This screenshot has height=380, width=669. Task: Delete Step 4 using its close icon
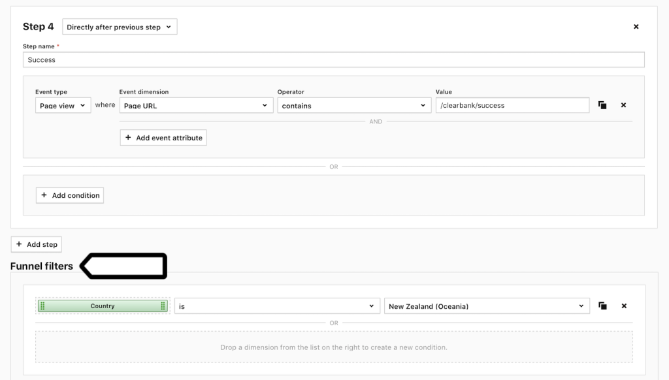pos(636,26)
